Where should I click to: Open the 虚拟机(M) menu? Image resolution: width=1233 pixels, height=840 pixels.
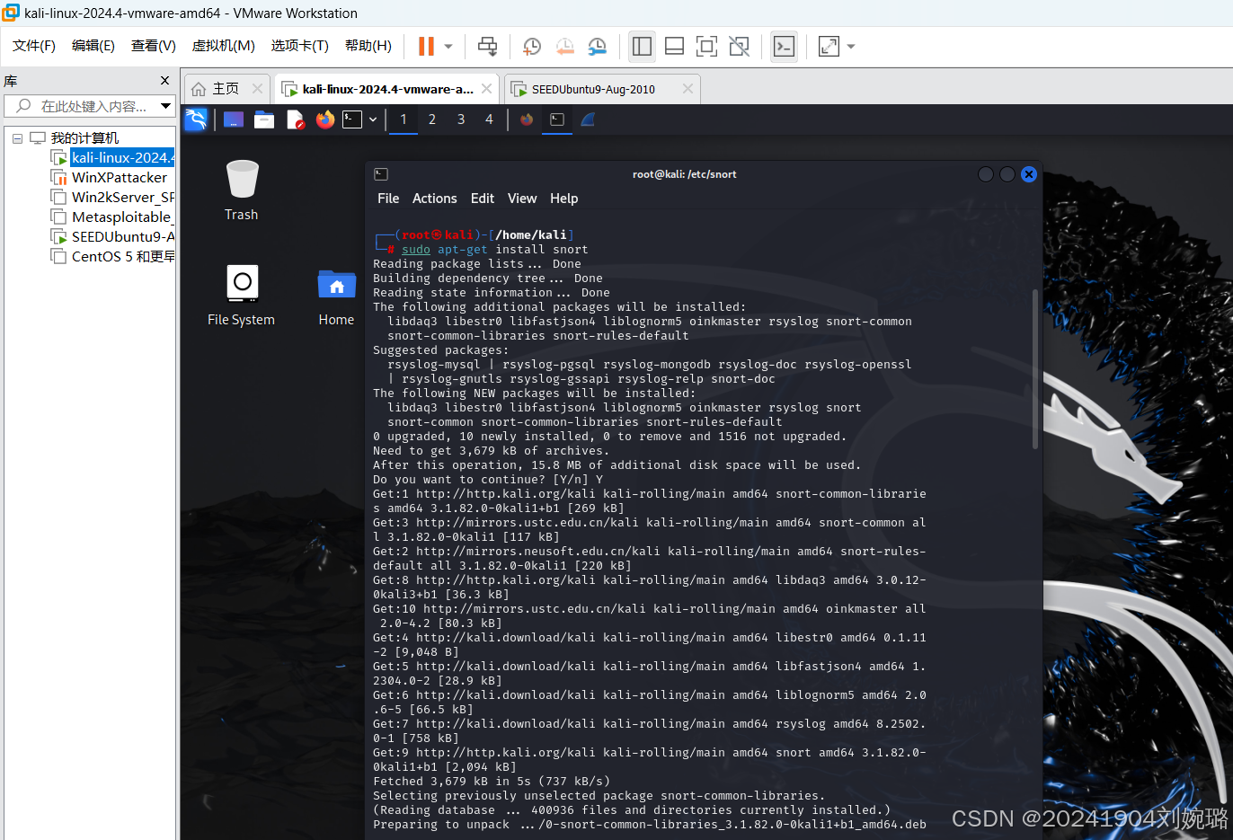pyautogui.click(x=224, y=46)
